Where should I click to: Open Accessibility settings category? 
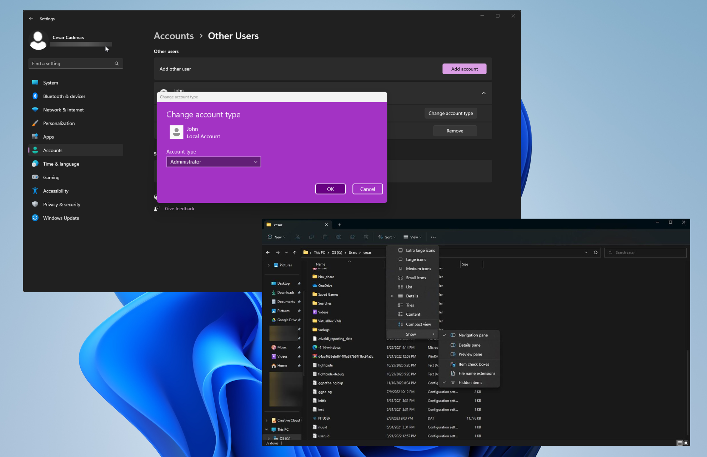(x=76, y=191)
